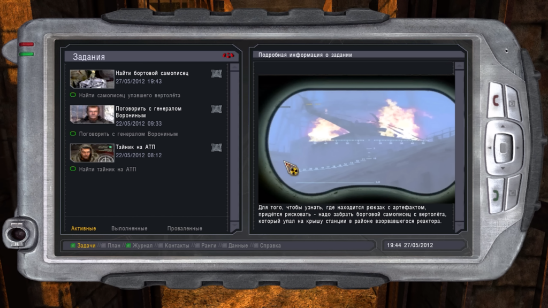Click task title 'Поговорить с генералом Ворониным'
The width and height of the screenshot is (548, 308).
pyautogui.click(x=149, y=112)
